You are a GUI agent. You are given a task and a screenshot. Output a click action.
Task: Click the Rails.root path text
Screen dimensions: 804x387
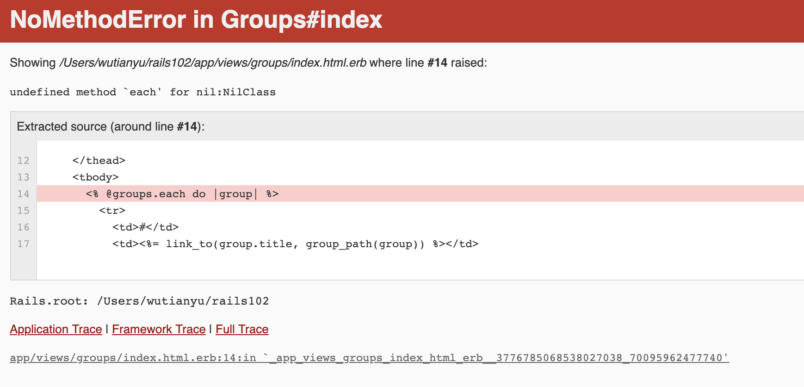pos(139,301)
